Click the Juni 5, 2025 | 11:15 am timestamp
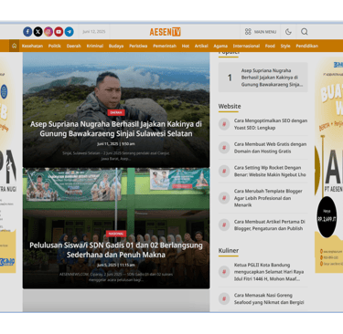Viewport: 343px width, 334px height. [116, 265]
